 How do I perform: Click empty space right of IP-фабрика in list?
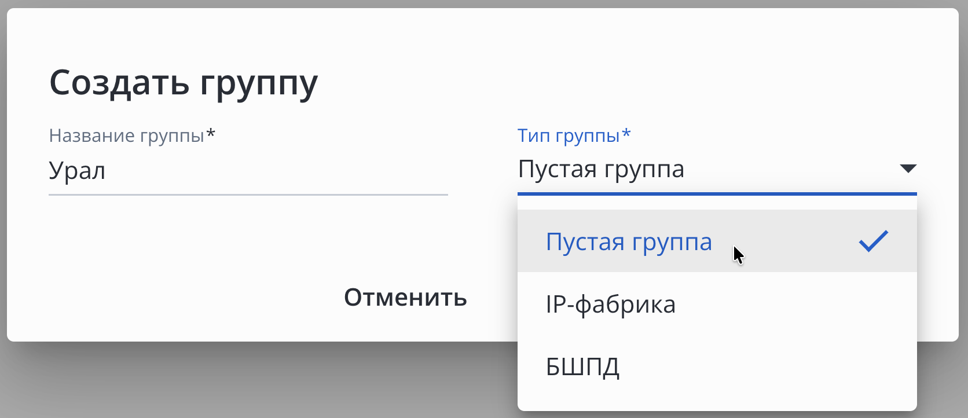click(x=799, y=305)
